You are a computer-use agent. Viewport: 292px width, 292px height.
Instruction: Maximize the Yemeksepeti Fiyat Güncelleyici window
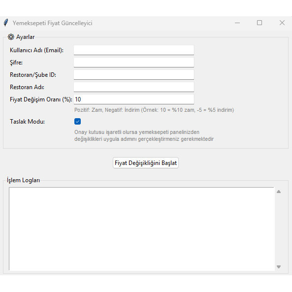pos(260,23)
